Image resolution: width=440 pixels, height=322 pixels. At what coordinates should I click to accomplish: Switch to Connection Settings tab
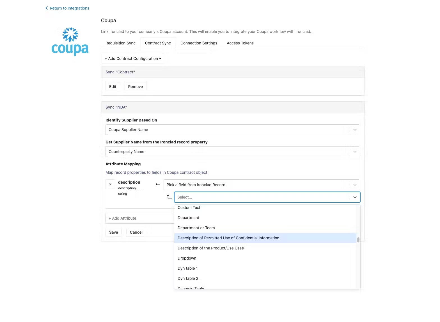[x=199, y=43]
